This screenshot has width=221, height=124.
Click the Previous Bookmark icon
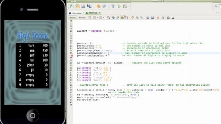[133, 18]
